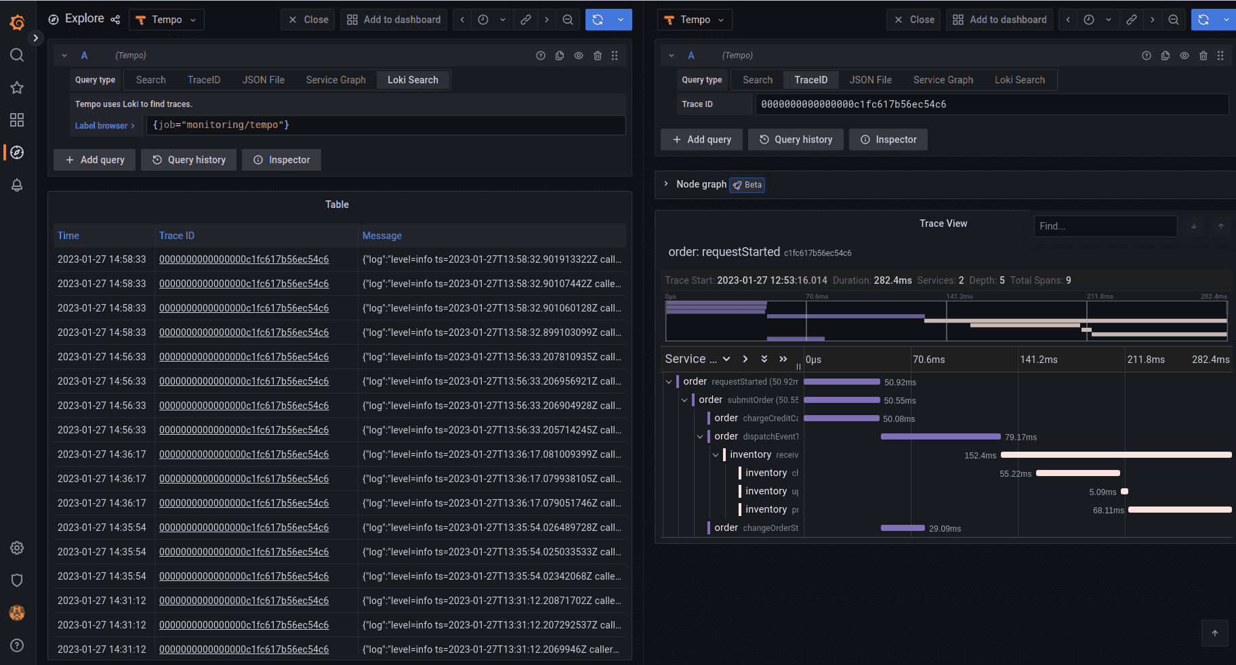This screenshot has width=1236, height=665.
Task: Zoom out time range in left pane
Action: [x=568, y=20]
